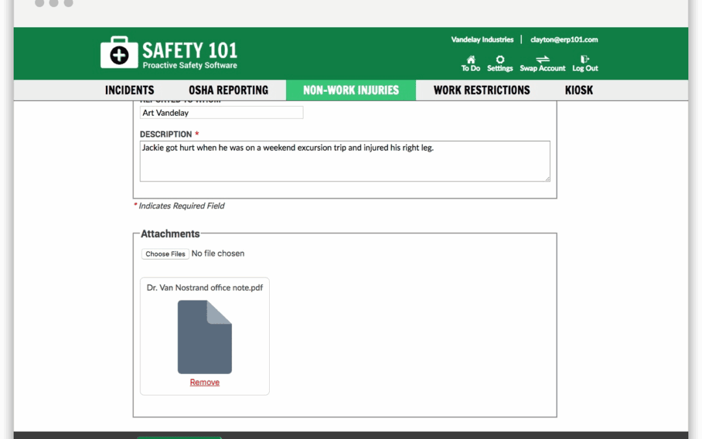Screen dimensions: 702x439
Task: Click the first aid kit logo icon
Action: [119, 53]
